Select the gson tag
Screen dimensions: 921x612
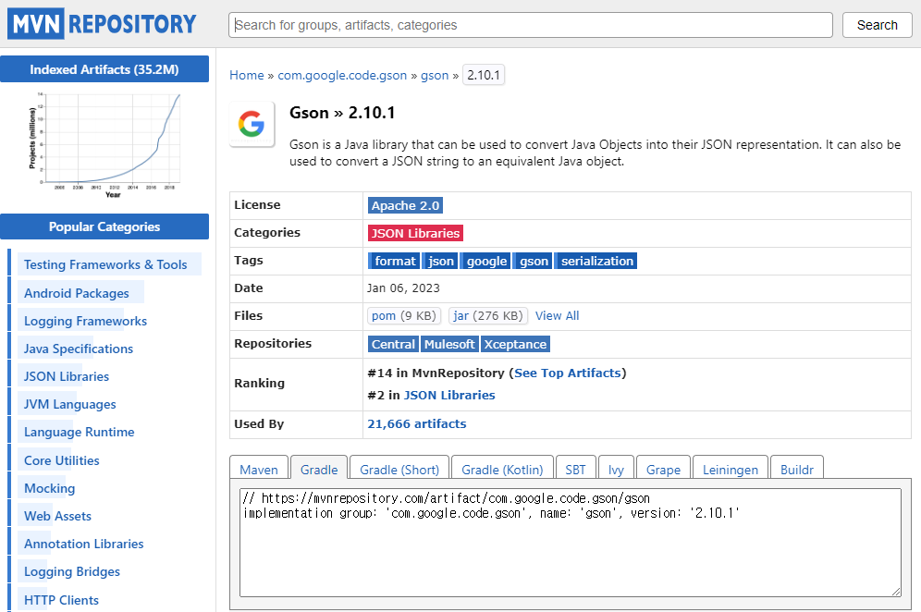click(x=533, y=261)
